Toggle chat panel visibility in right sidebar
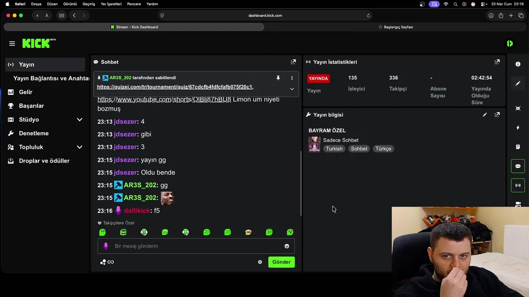 point(518,166)
